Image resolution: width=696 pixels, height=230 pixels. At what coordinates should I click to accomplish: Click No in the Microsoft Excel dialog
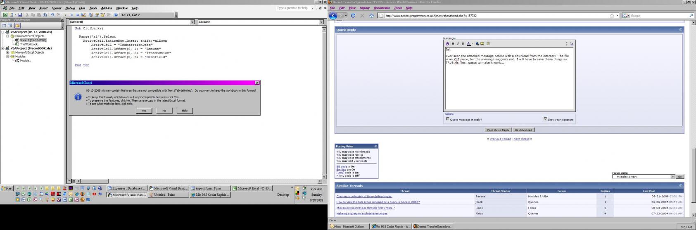click(164, 111)
